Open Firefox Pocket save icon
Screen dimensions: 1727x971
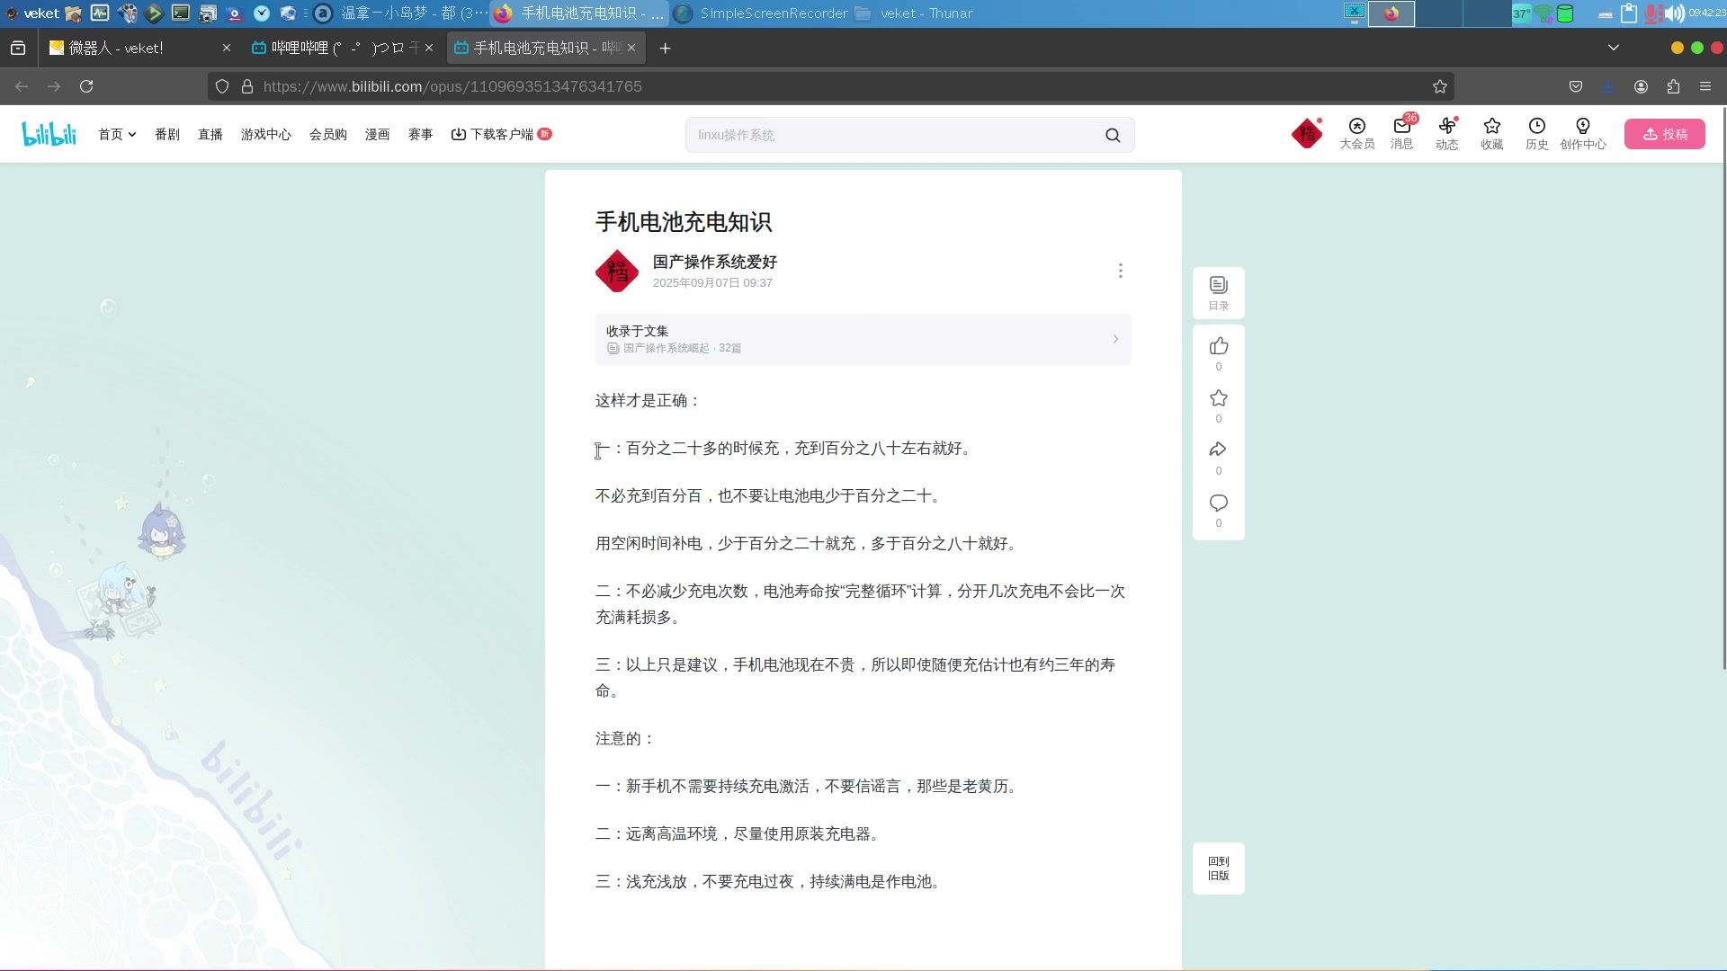[x=1575, y=86]
